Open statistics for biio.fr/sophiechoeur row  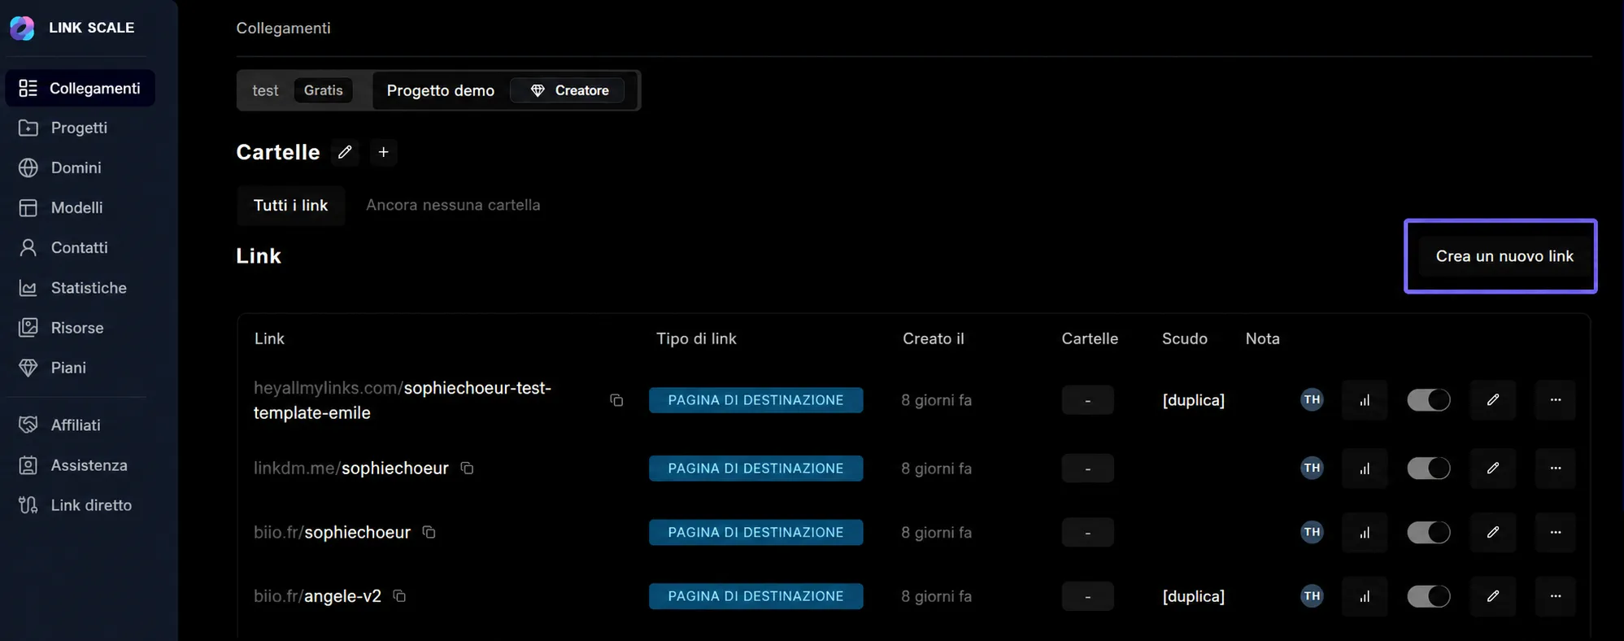pos(1365,532)
